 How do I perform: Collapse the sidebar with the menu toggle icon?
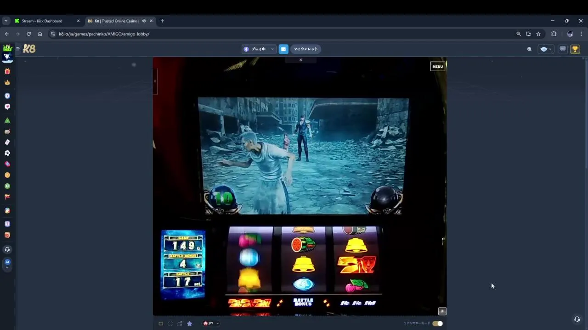18,49
